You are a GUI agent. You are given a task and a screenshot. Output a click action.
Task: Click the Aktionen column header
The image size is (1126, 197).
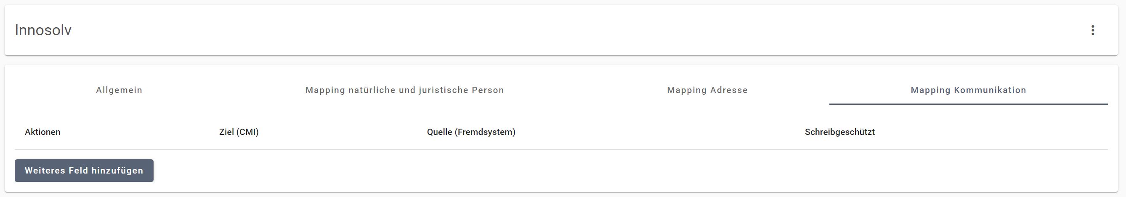42,132
